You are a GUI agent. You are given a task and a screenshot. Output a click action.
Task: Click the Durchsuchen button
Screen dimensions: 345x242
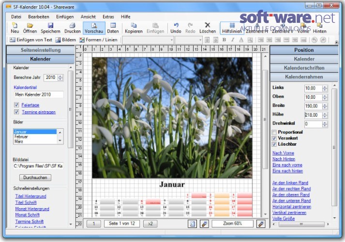[35, 178]
